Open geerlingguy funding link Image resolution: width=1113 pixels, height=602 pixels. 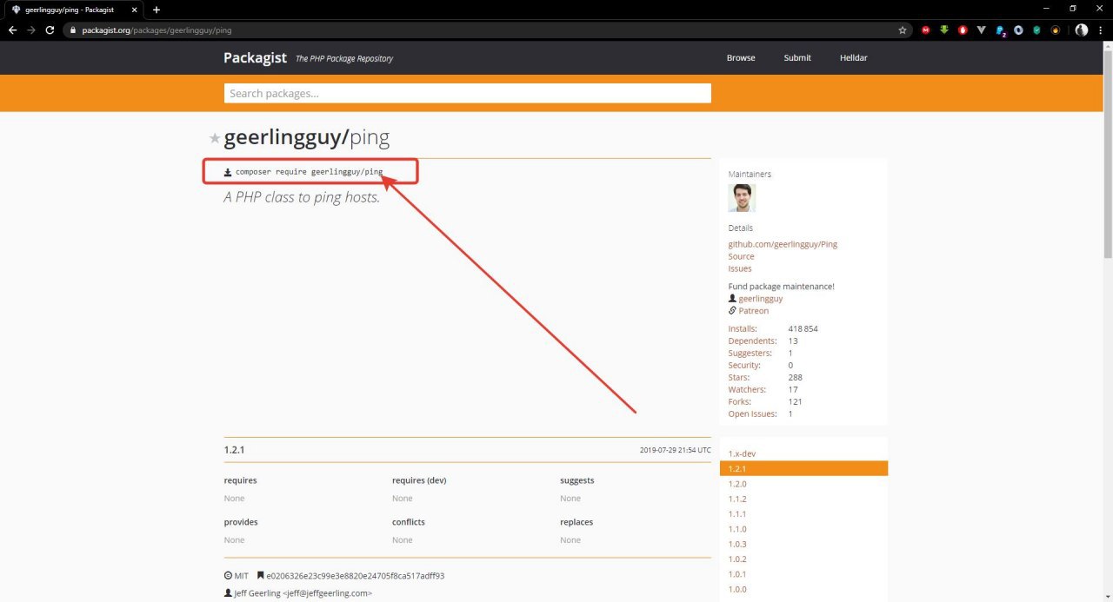(761, 299)
